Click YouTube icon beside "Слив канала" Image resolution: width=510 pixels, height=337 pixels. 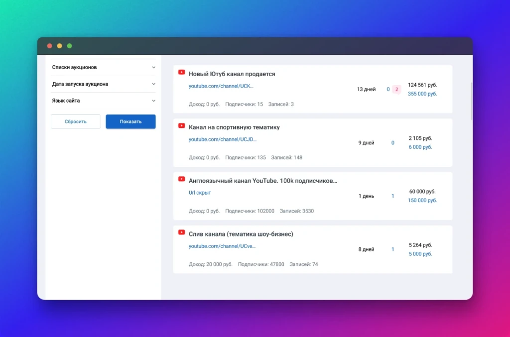[x=181, y=232]
